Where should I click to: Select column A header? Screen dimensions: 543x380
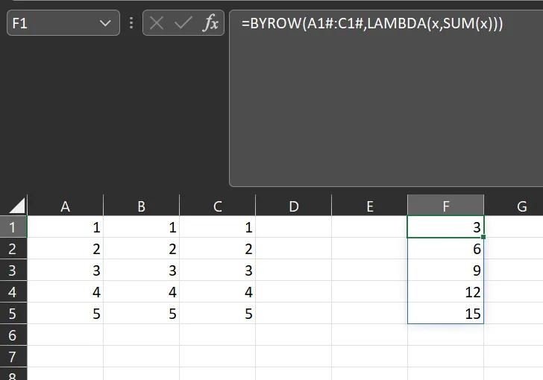click(x=65, y=206)
